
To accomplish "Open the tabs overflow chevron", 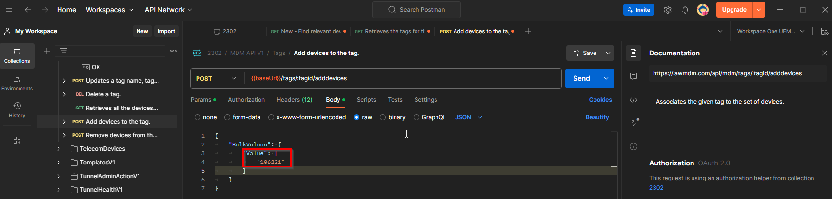I will click(720, 31).
